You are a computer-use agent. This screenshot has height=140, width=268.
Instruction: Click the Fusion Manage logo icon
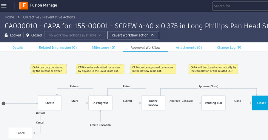click(x=24, y=6)
